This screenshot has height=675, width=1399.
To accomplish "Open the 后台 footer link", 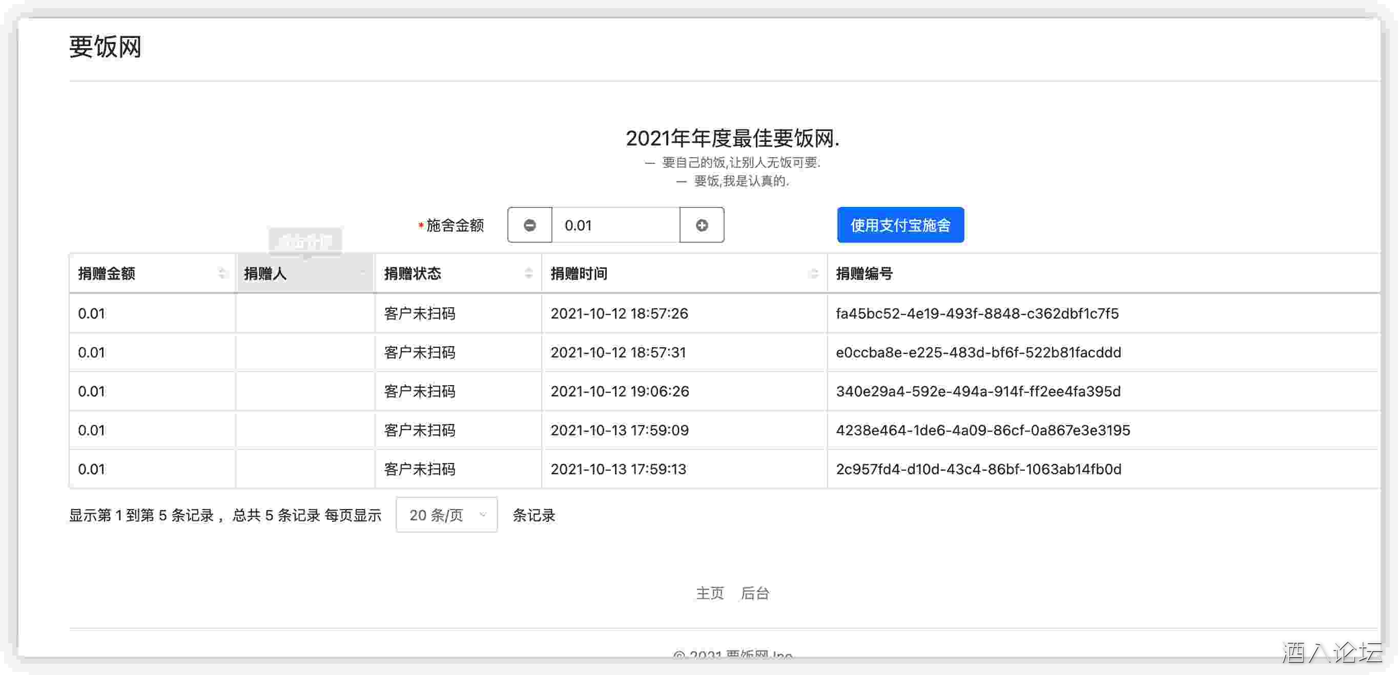I will tap(755, 593).
